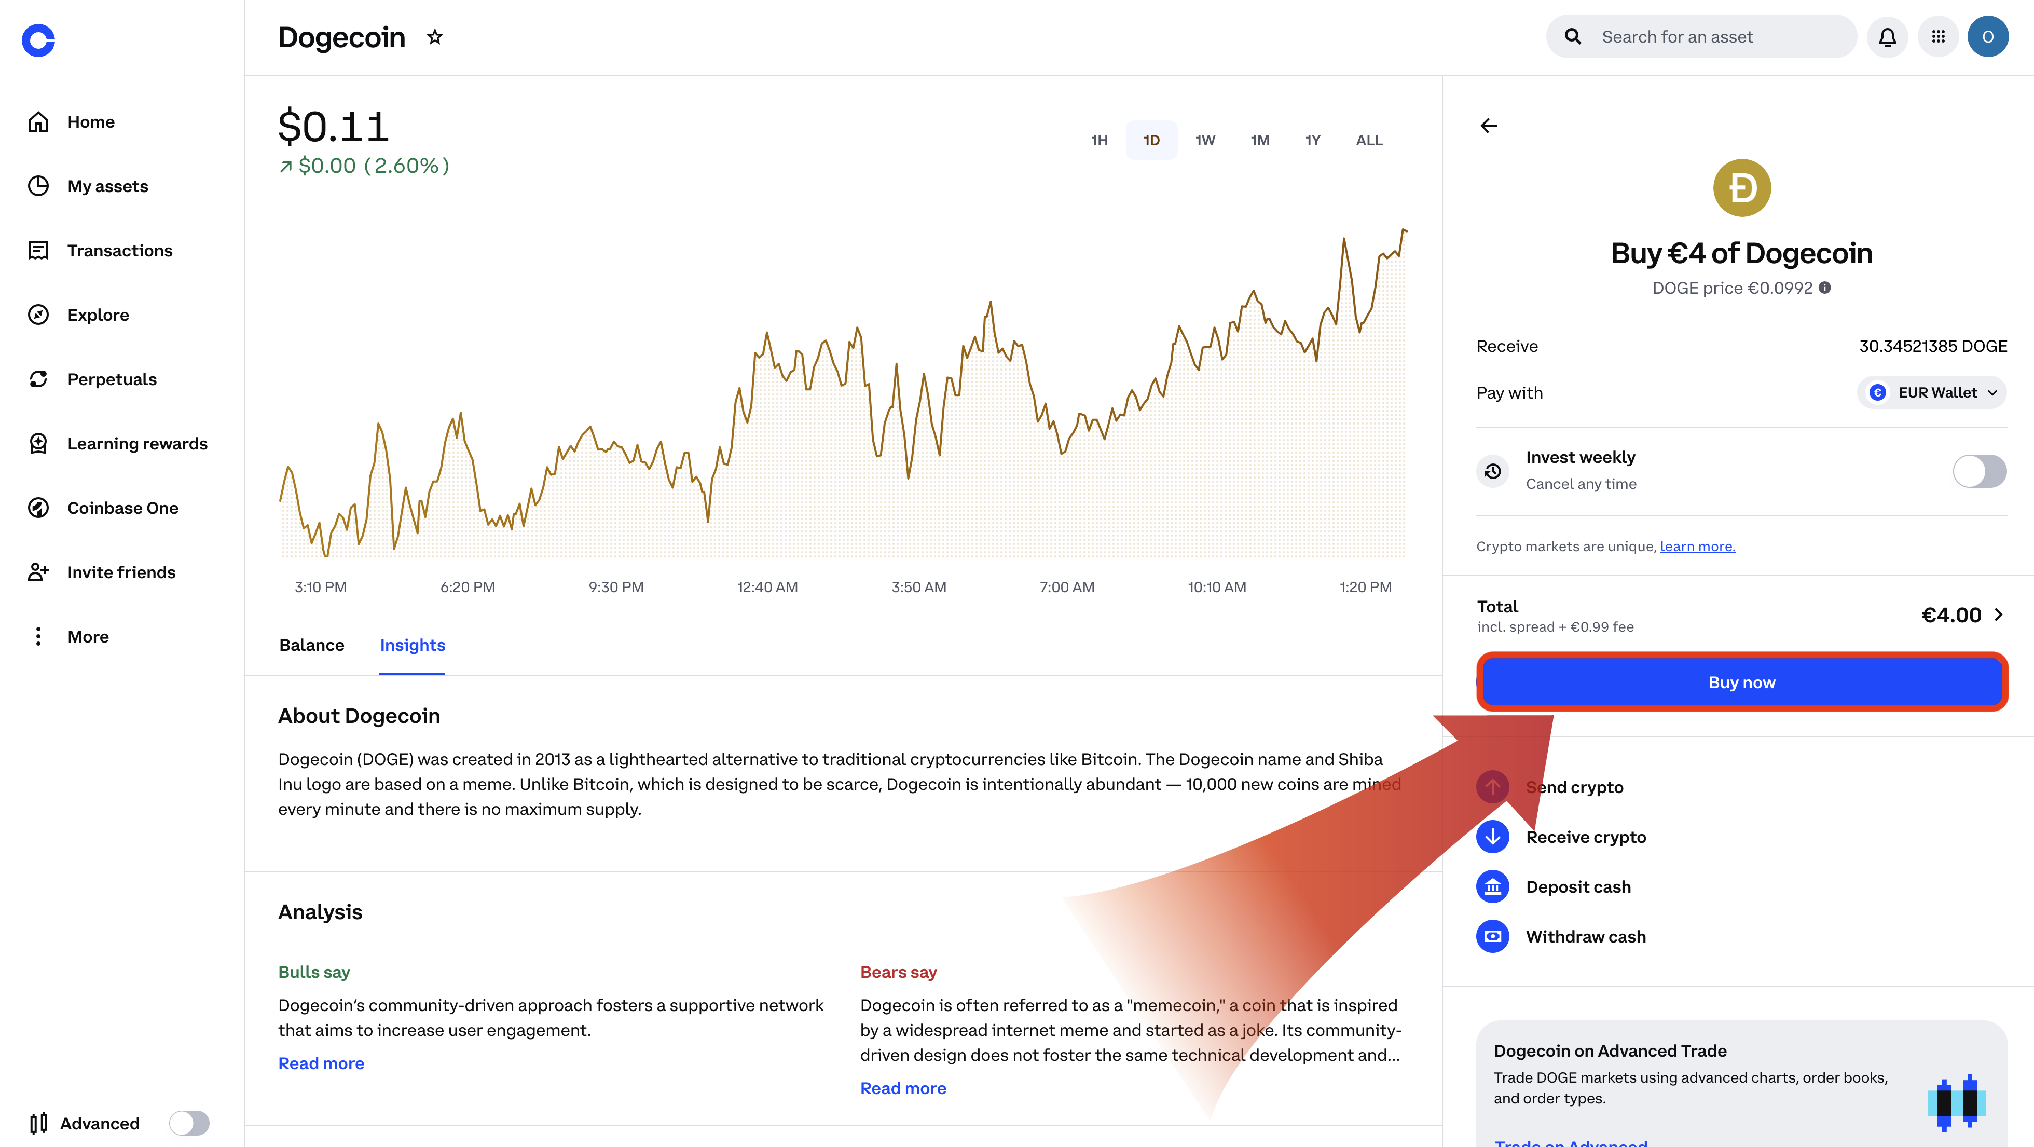
Task: Switch to the Balance tab
Action: click(x=311, y=646)
